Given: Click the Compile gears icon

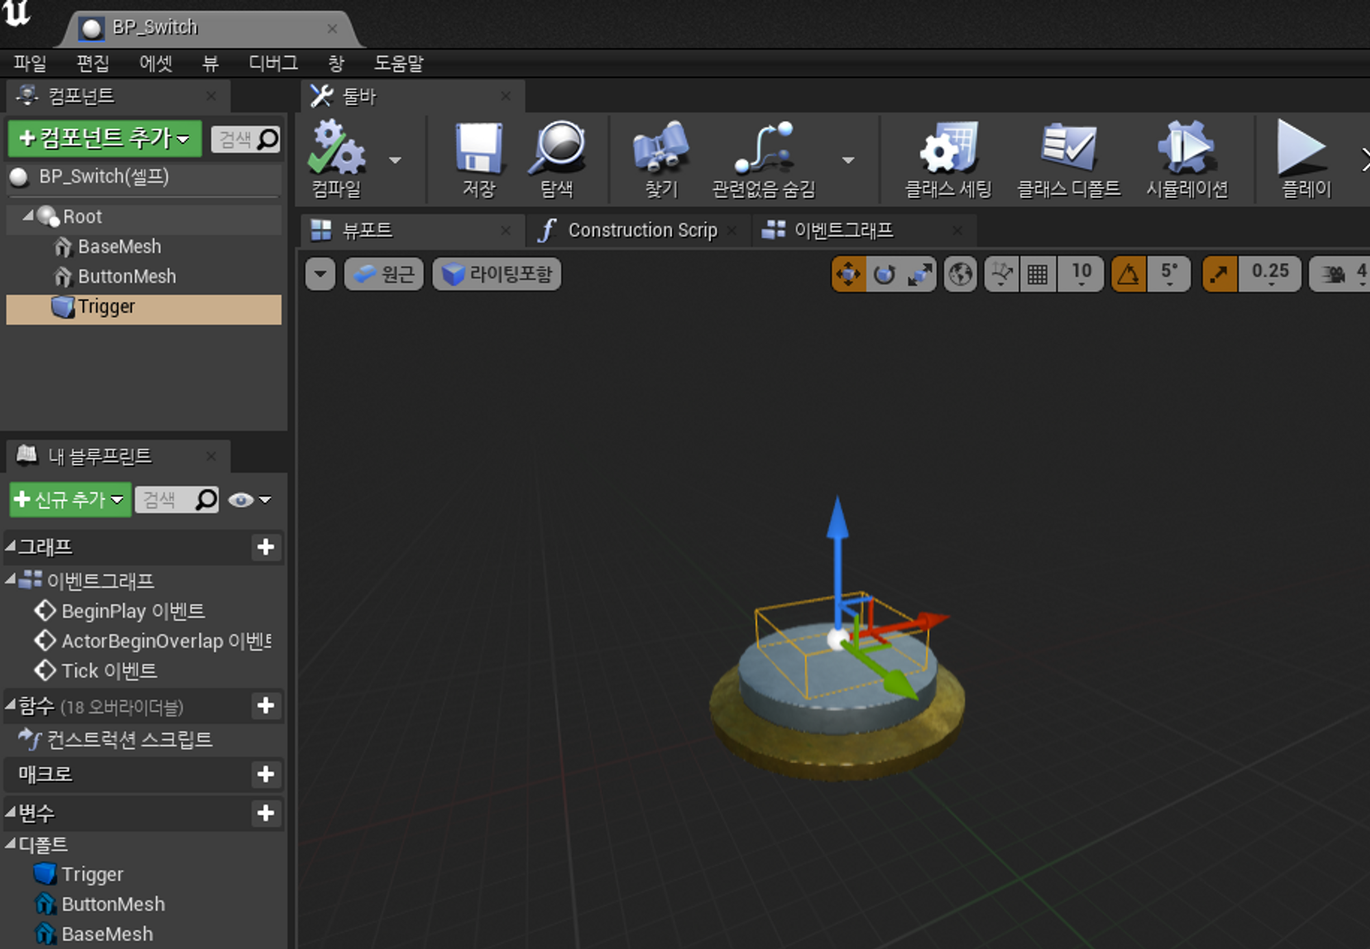Looking at the screenshot, I should (x=336, y=148).
